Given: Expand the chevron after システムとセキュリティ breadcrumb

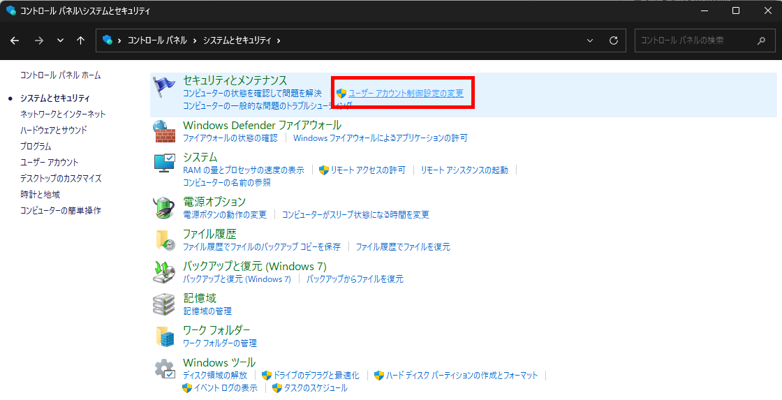Looking at the screenshot, I should [279, 40].
